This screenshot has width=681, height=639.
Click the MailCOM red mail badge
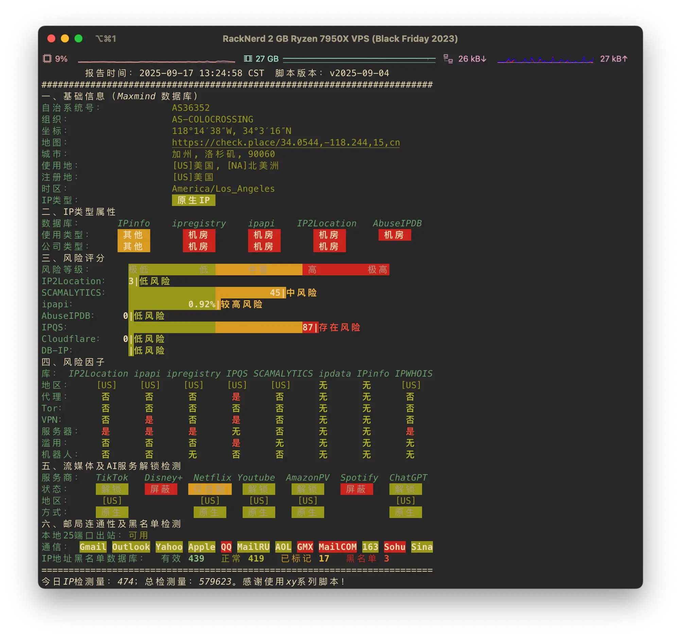click(x=338, y=547)
